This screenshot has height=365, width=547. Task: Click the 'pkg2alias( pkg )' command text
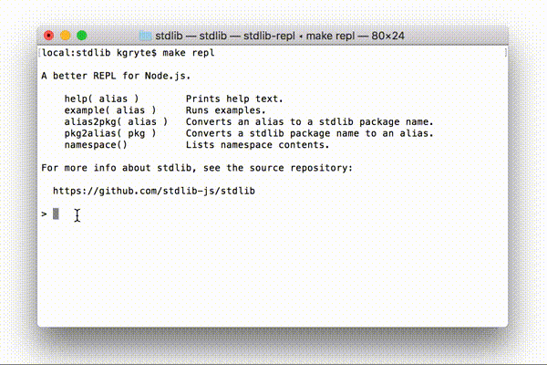110,133
